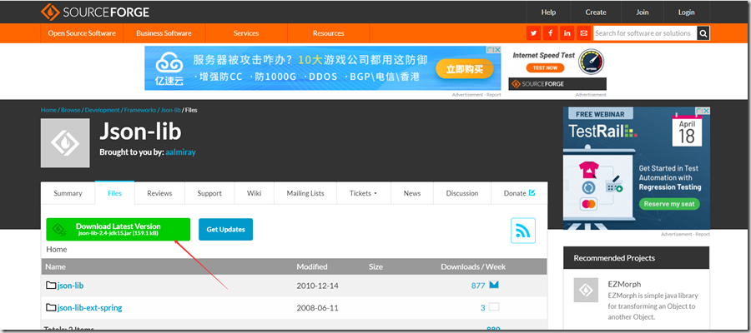Click Login in top bar
Viewport: 751px width, 333px height.
[x=687, y=12]
